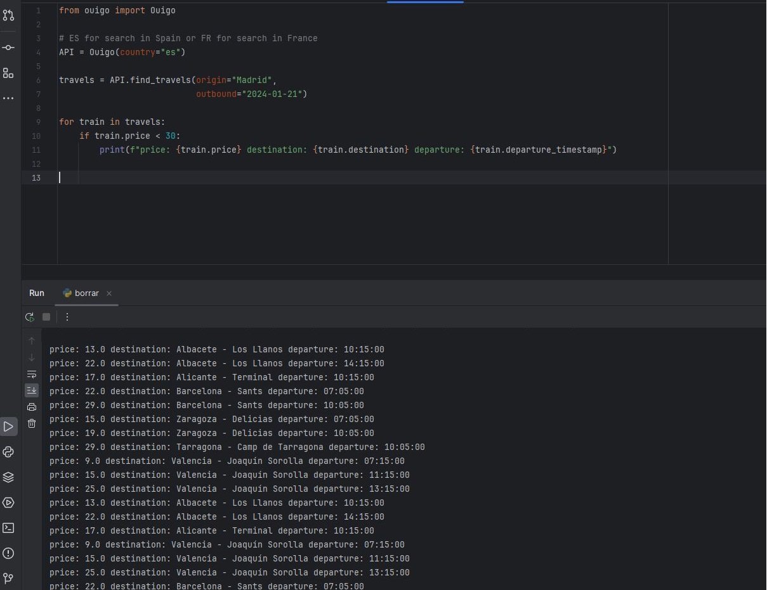Image resolution: width=767 pixels, height=590 pixels.
Task: Open the Pull Requests tool window
Action: pos(8,15)
